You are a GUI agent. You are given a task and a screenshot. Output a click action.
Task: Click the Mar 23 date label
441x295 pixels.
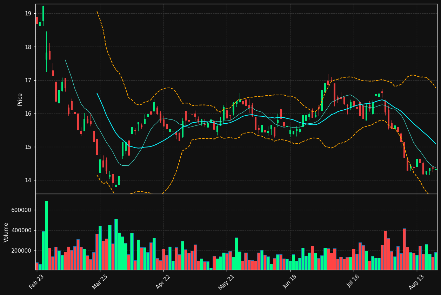[x=100, y=282]
